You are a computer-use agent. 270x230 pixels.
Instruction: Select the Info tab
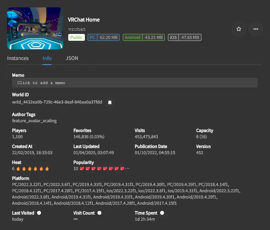[47, 58]
